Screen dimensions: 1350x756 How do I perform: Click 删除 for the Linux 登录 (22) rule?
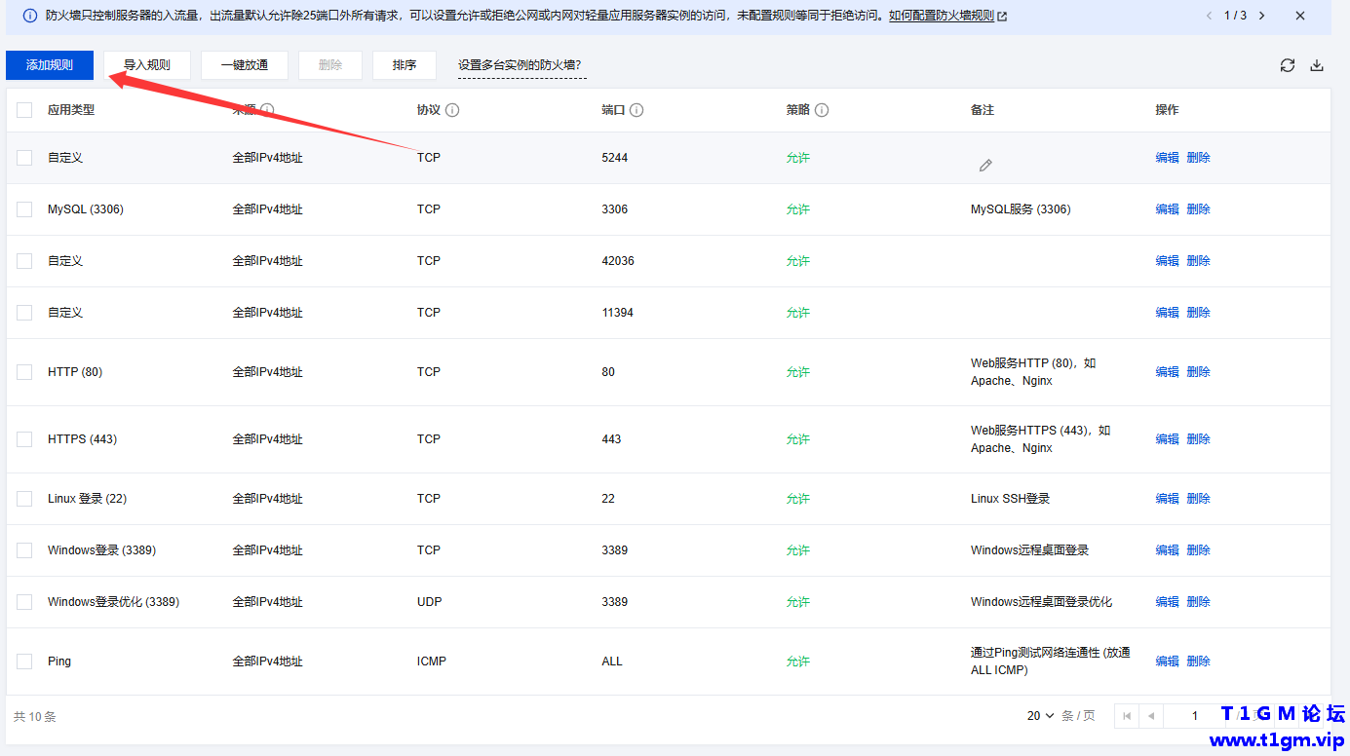tap(1198, 499)
